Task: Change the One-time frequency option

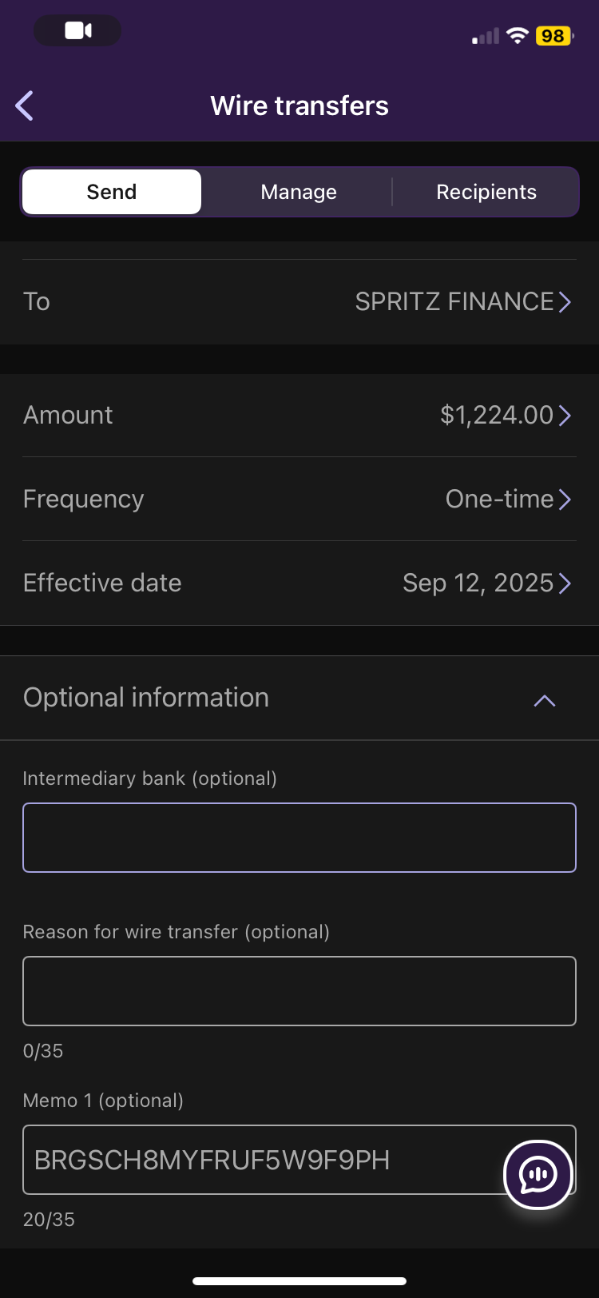Action: (x=508, y=499)
